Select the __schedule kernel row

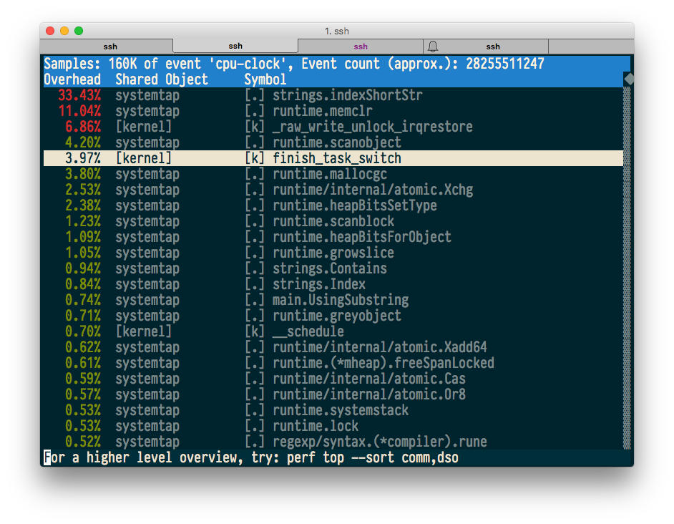tap(333, 331)
